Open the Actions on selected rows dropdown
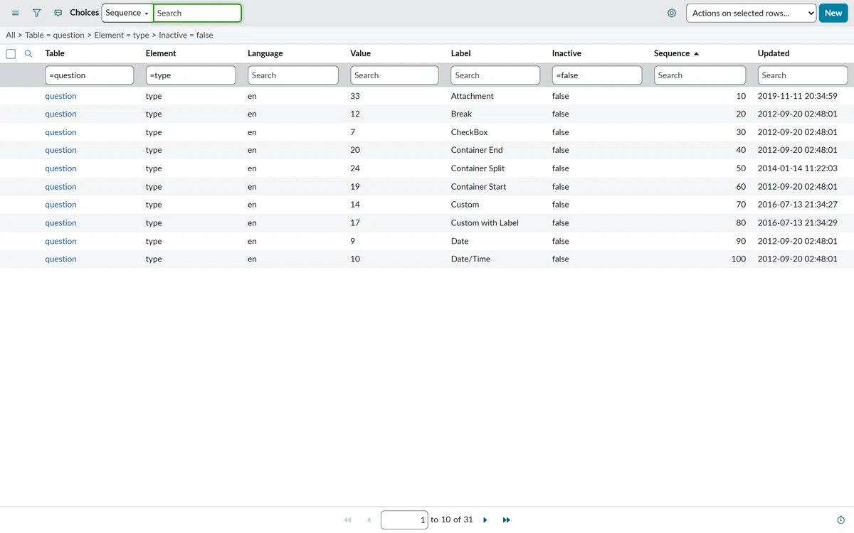854x533 pixels. (x=751, y=13)
